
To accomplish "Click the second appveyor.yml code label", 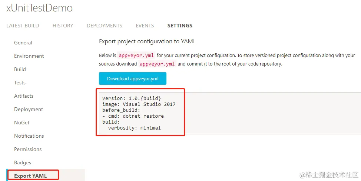I will [157, 64].
